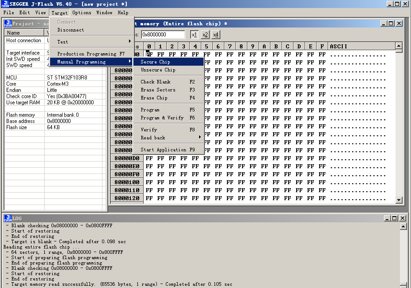Click the memory view scroll down arrow
Viewport: 411px width, 288px height.
pos(399,200)
